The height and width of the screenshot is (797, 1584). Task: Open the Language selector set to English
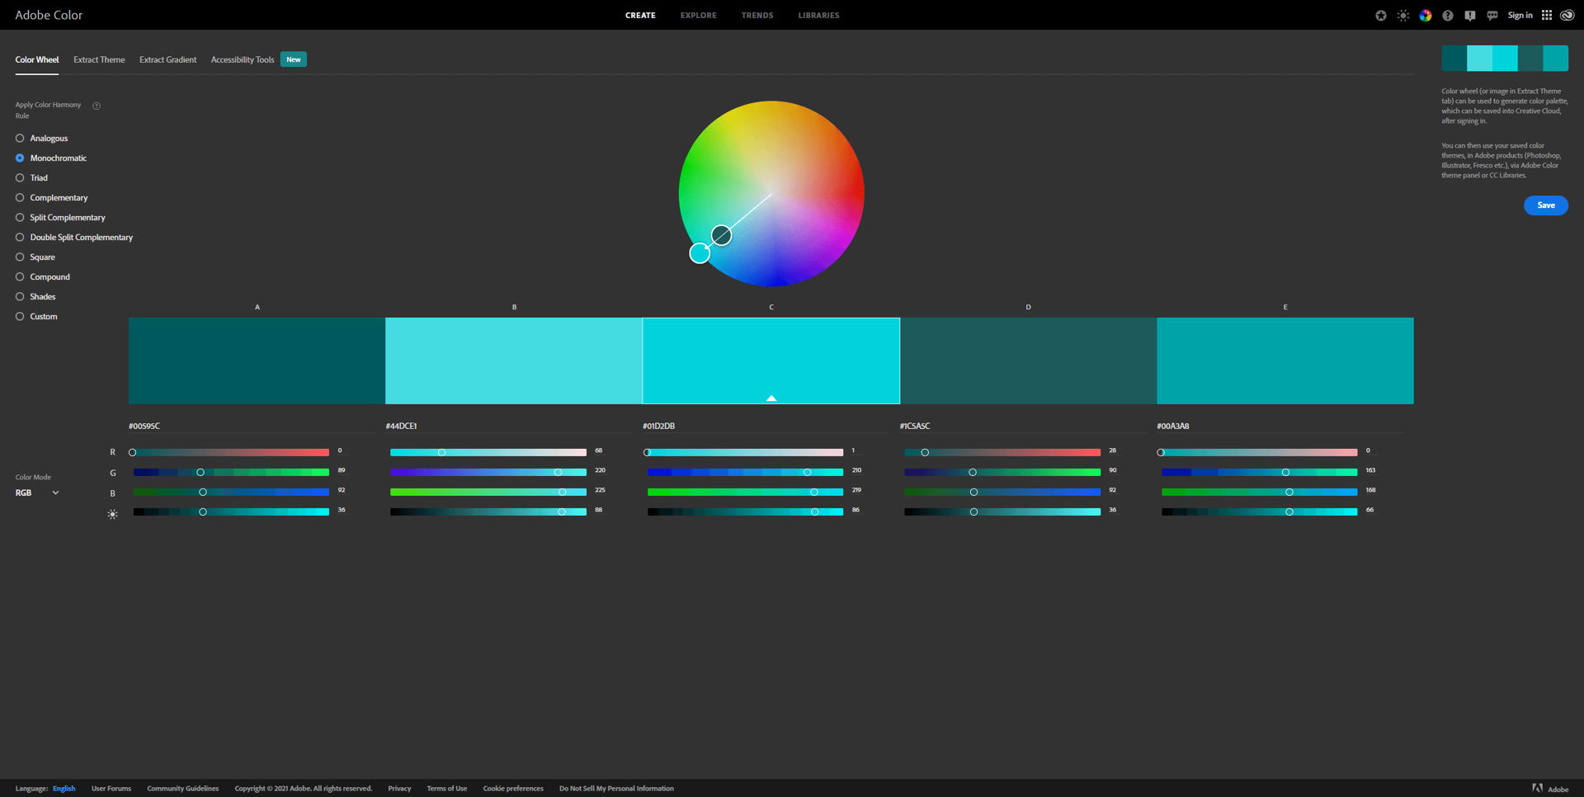64,788
